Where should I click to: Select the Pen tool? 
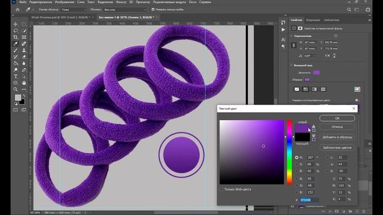tap(24, 70)
